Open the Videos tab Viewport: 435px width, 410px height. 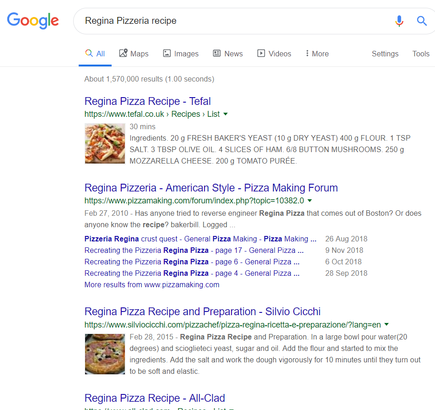click(x=274, y=54)
